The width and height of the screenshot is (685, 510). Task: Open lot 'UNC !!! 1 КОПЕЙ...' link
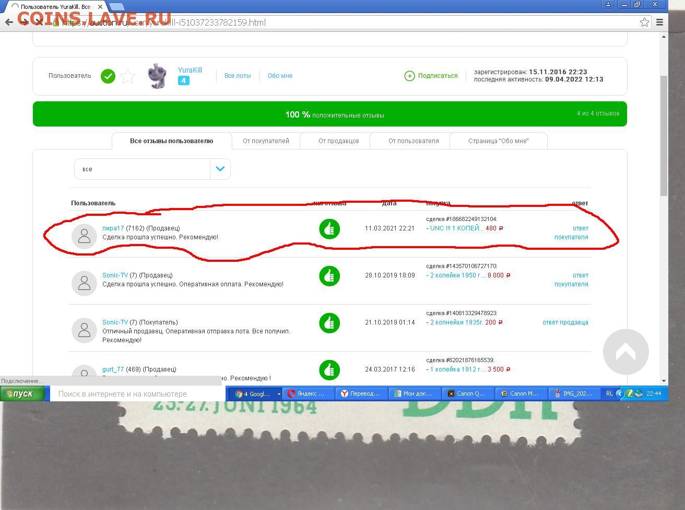click(457, 228)
